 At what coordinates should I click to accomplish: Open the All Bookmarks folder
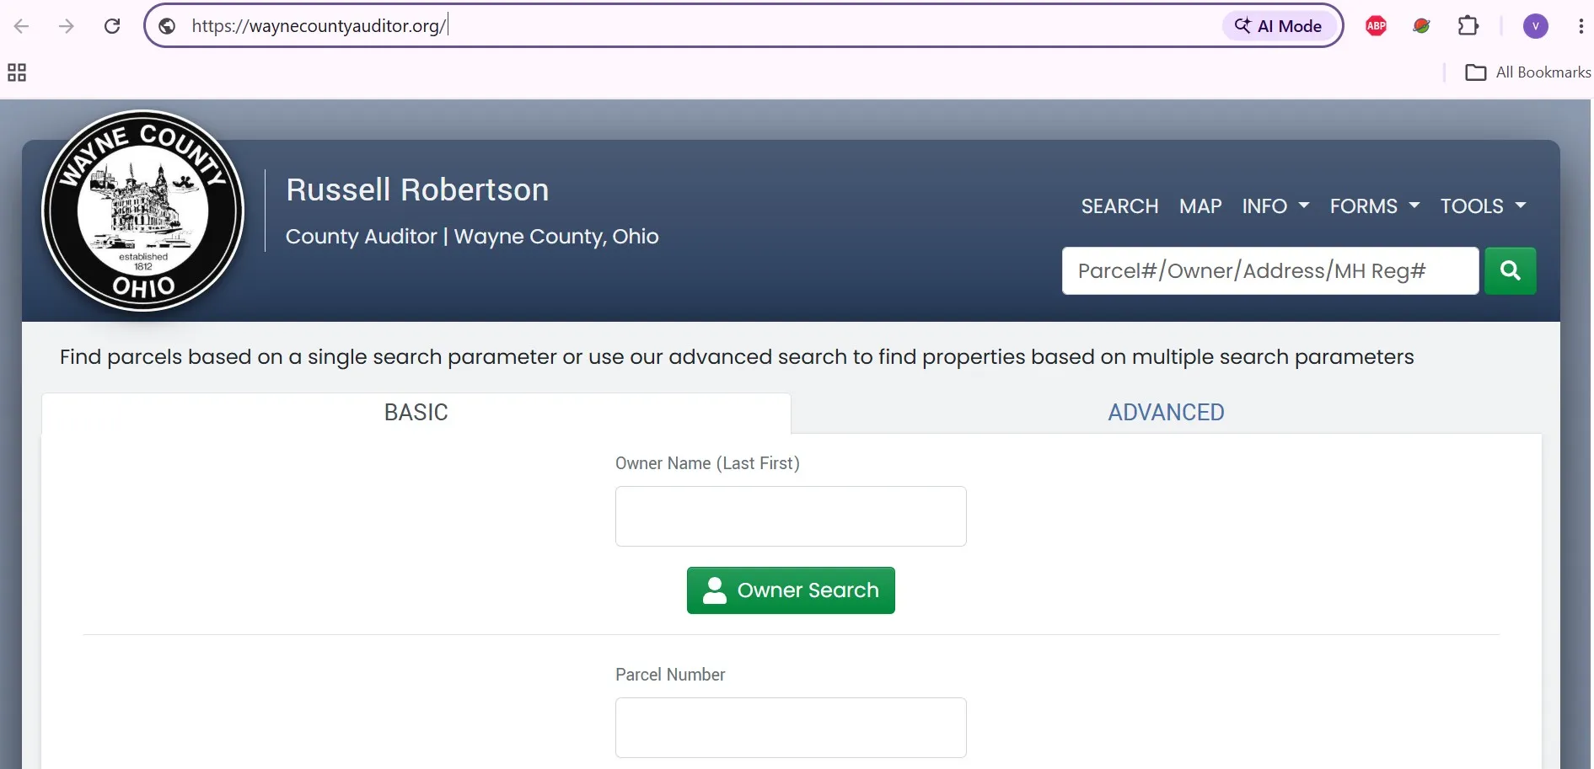[1527, 72]
